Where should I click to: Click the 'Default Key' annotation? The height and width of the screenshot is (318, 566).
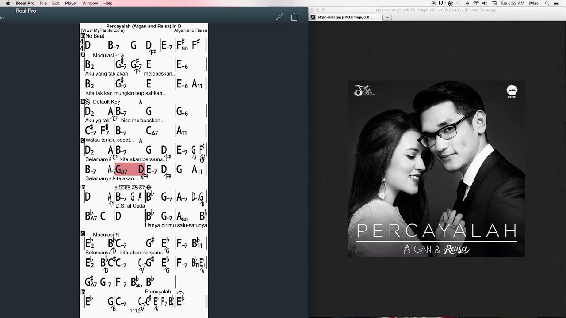point(106,102)
